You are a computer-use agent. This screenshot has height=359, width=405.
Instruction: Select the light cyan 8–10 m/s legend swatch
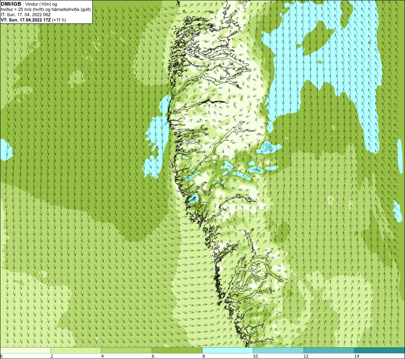point(228,351)
